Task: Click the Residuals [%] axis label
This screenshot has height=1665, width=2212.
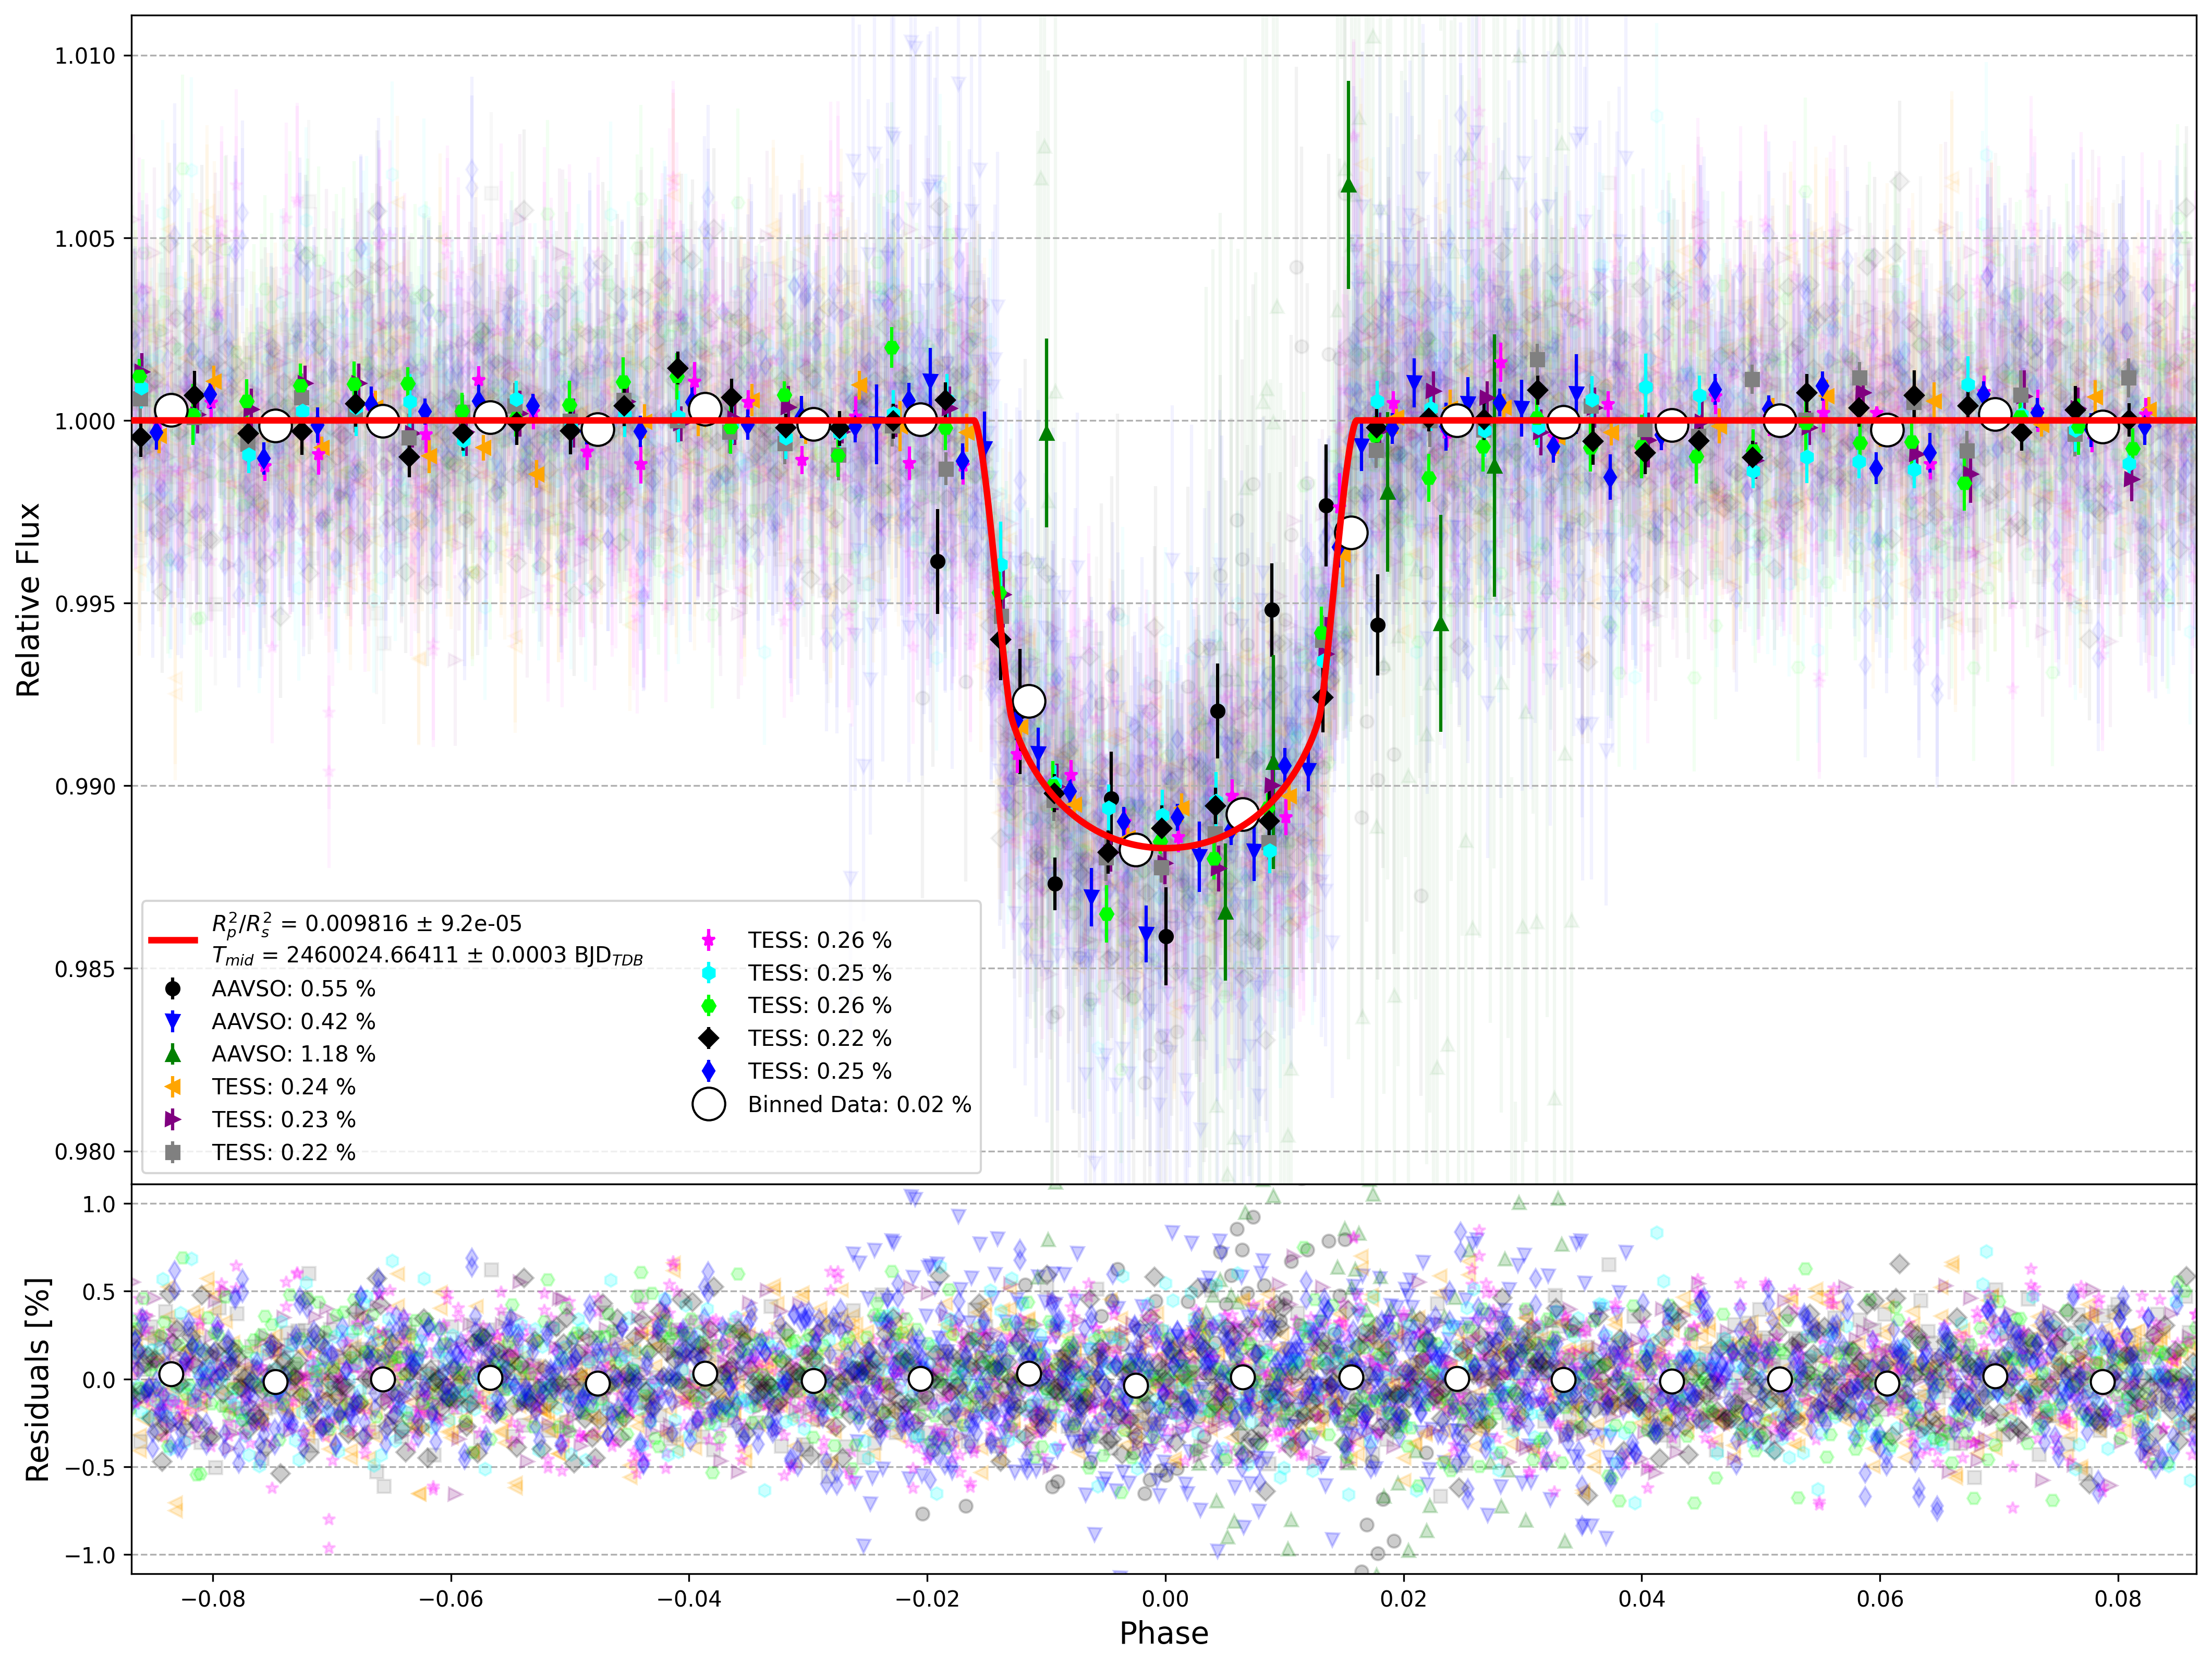Action: click(37, 1380)
